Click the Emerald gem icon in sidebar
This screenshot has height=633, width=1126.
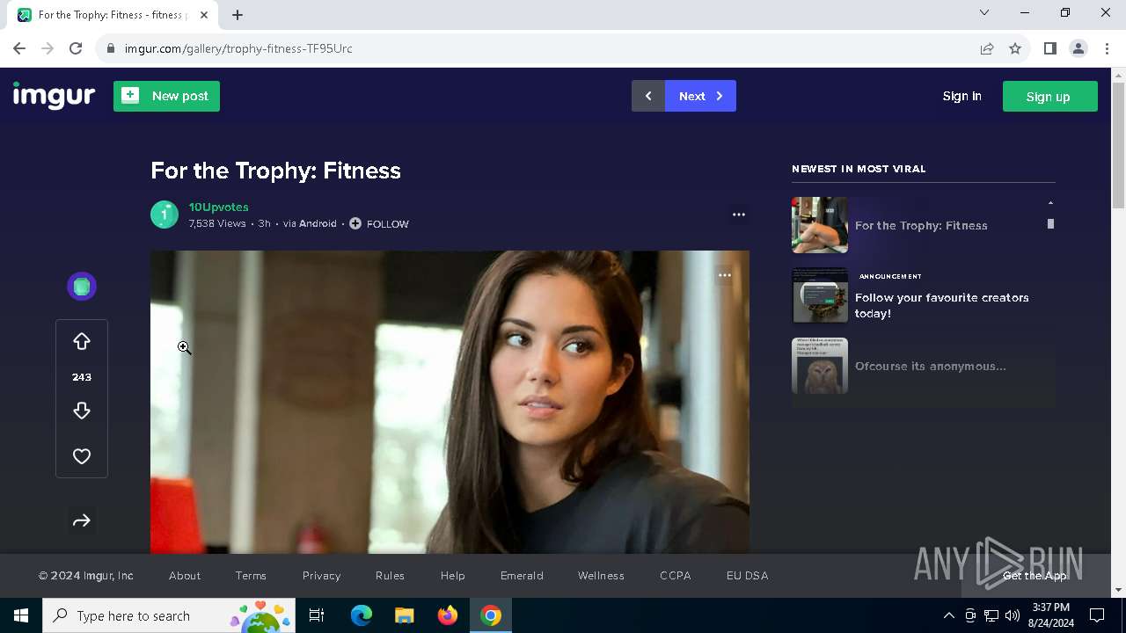coord(82,287)
